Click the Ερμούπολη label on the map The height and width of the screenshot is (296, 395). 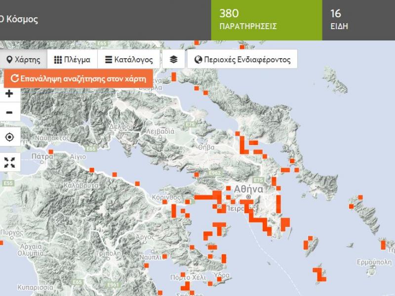point(374,261)
